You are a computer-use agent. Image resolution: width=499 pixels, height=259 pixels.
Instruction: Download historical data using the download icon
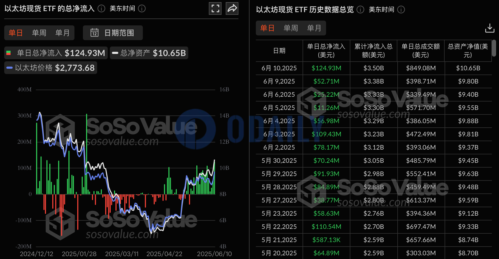(490, 28)
